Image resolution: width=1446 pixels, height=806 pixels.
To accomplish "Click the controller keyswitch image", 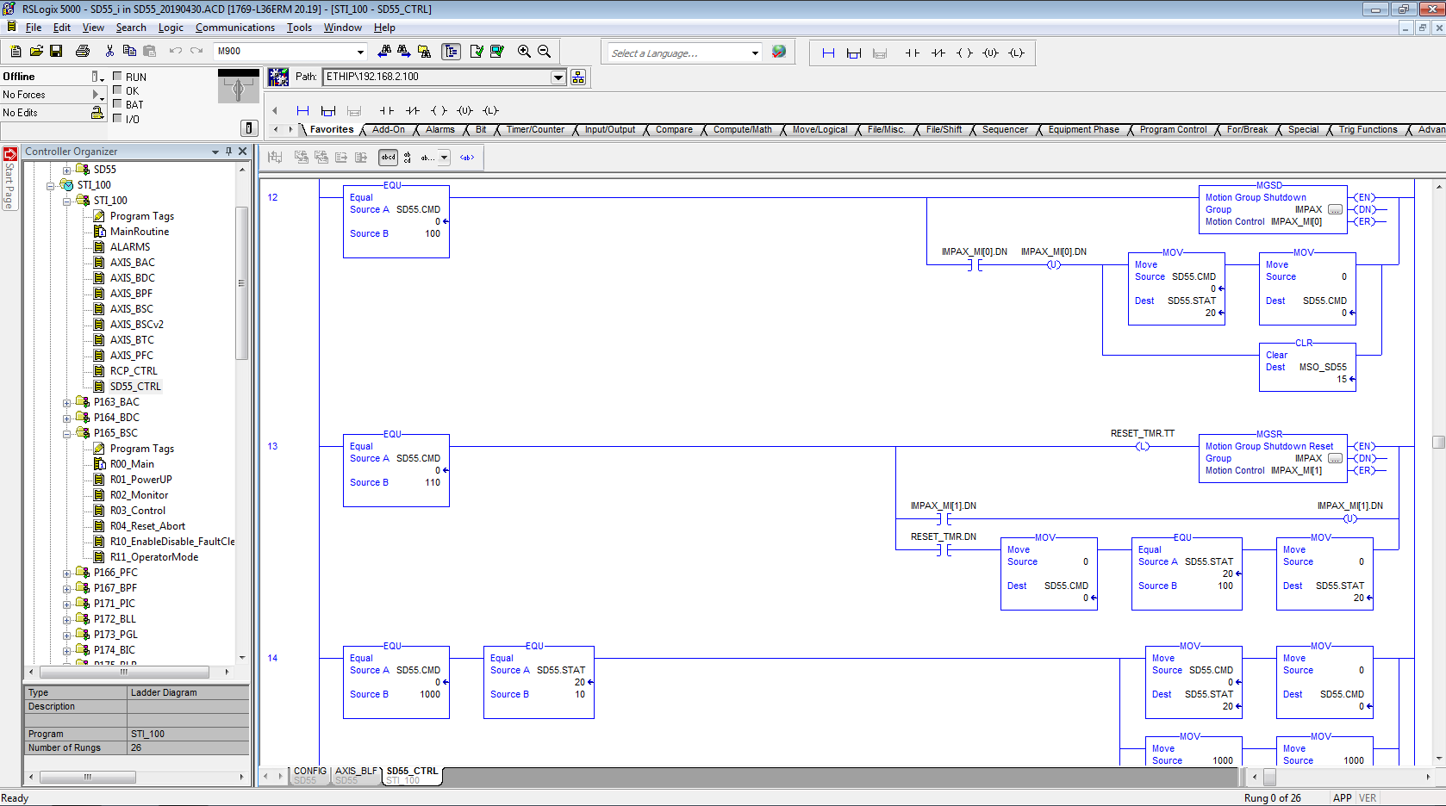I will pyautogui.click(x=239, y=86).
